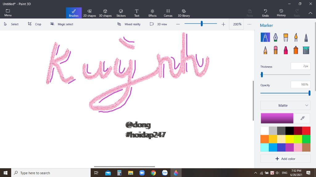Click the Add color button
The width and height of the screenshot is (316, 177).
(x=285, y=159)
